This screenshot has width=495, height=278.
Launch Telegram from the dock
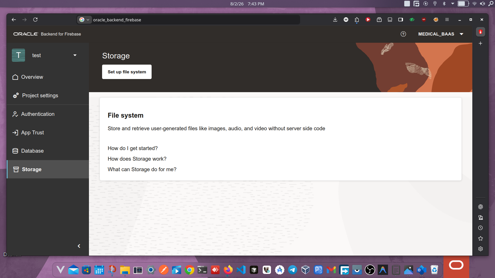pos(293,270)
